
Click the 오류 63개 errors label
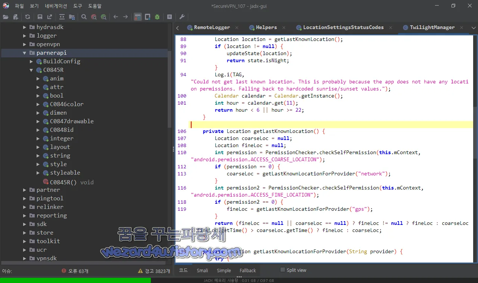[78, 271]
